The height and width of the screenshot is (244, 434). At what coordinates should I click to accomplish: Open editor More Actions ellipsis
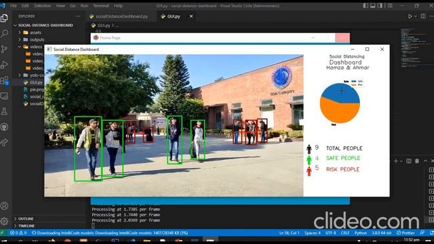(x=431, y=16)
